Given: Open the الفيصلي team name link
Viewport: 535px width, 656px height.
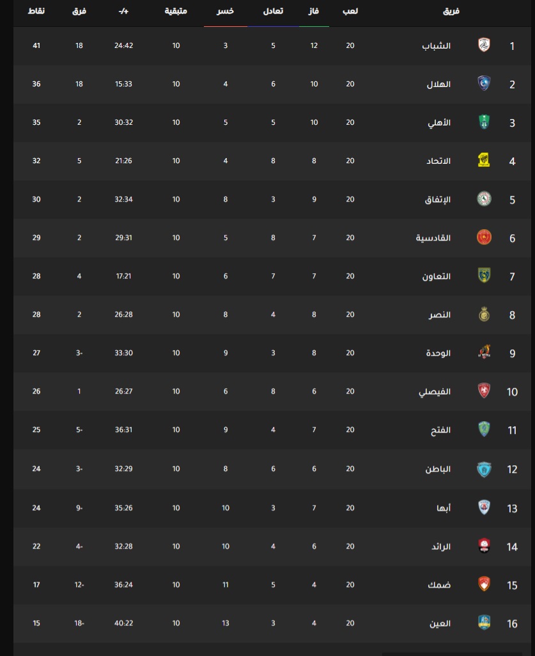Looking at the screenshot, I should click(435, 392).
